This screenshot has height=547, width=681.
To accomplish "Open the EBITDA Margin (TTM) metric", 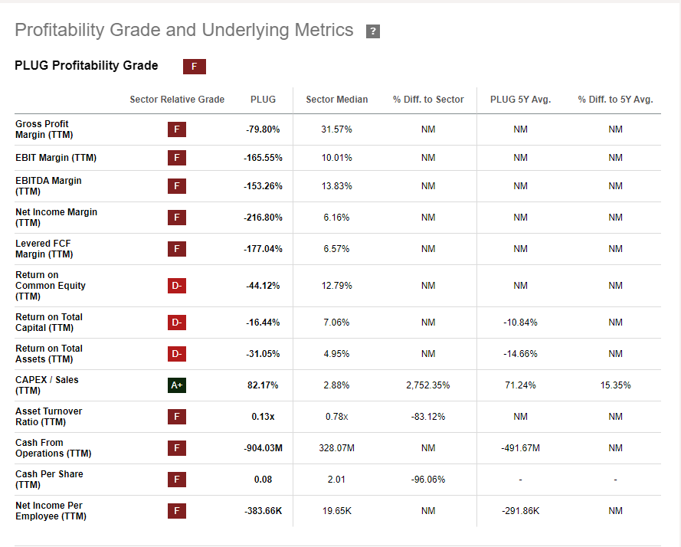I will 48,186.
